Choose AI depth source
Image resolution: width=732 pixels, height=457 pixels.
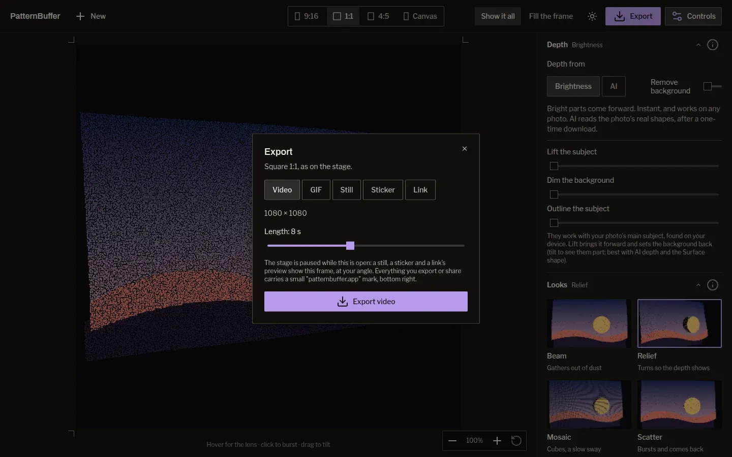[x=614, y=86]
